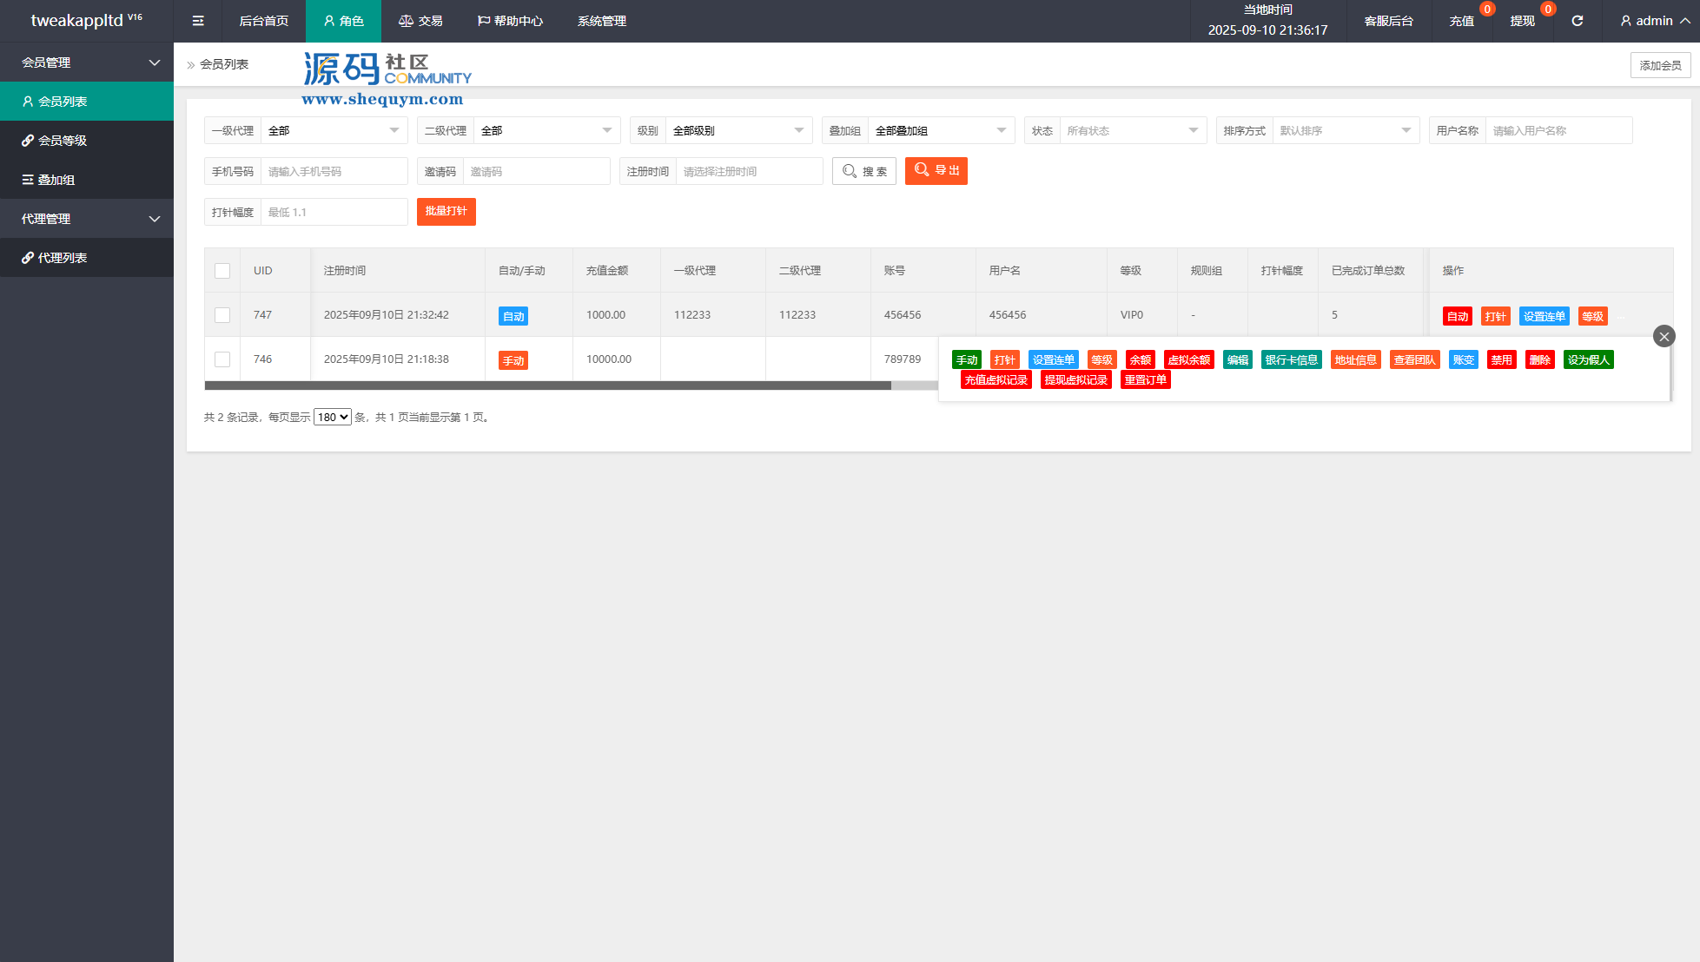
Task: Click the 充值 recharge notification item
Action: coord(1461,21)
